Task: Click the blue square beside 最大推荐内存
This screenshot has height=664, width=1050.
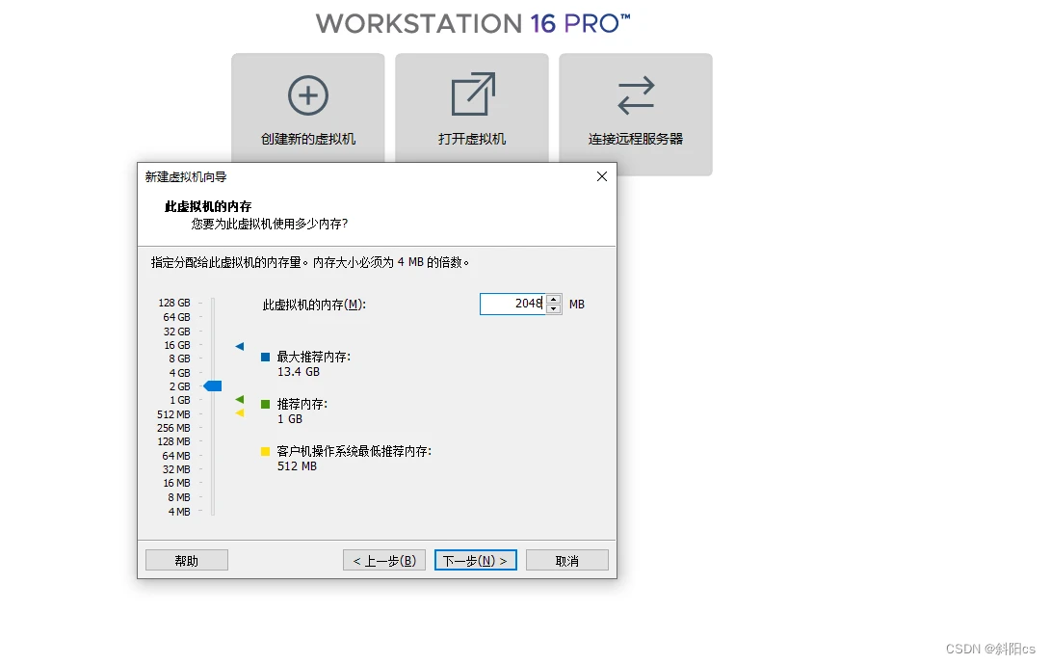Action: point(266,358)
